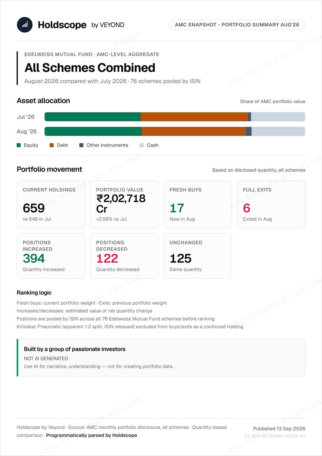Click the Jul '26 cash bar segment
Image resolution: width=322 pixels, height=456 pixels.
(x=278, y=117)
